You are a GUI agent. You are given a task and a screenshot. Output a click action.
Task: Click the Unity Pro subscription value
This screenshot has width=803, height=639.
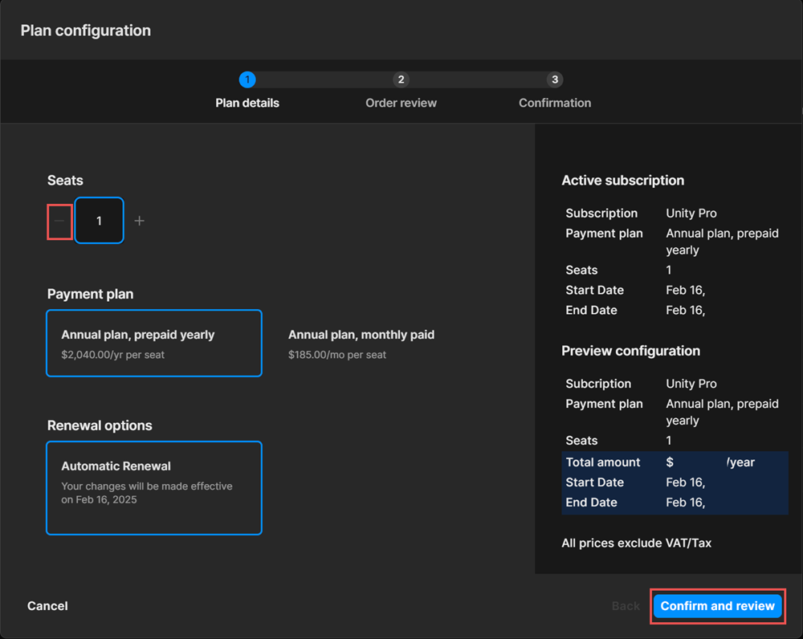691,213
